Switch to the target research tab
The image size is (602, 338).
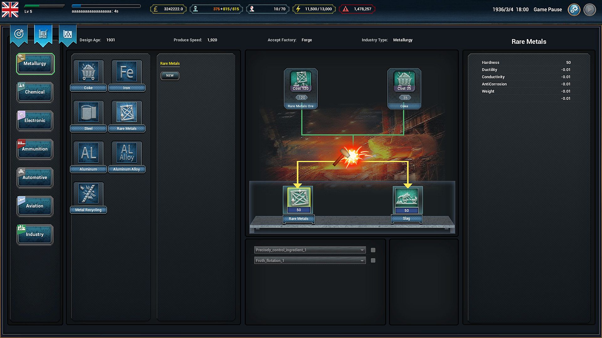[19, 34]
